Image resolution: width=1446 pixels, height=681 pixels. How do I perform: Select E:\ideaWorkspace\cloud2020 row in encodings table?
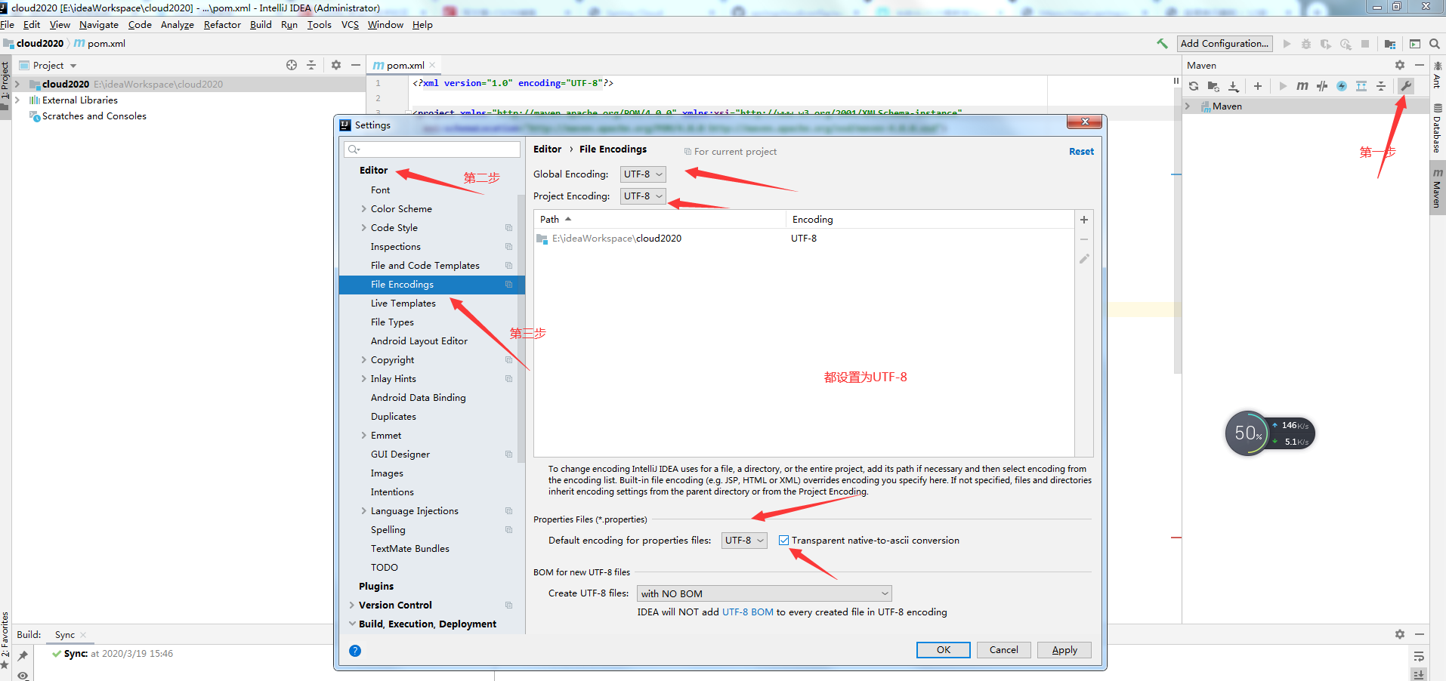click(804, 239)
